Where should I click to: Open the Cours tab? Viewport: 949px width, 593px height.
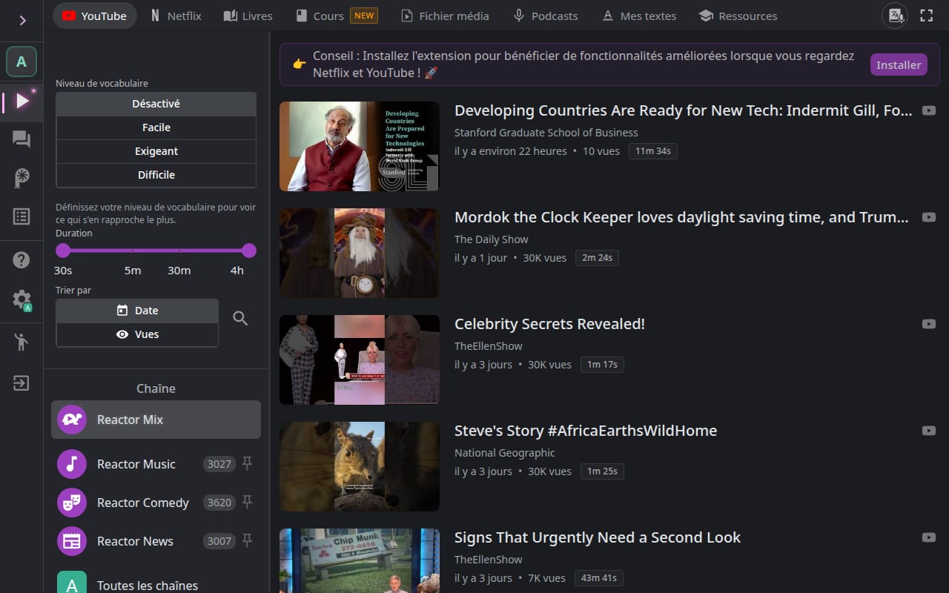coord(337,16)
